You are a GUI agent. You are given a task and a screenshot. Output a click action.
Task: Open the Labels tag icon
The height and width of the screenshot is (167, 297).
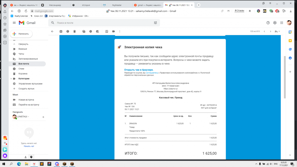pyautogui.click(x=113, y=31)
